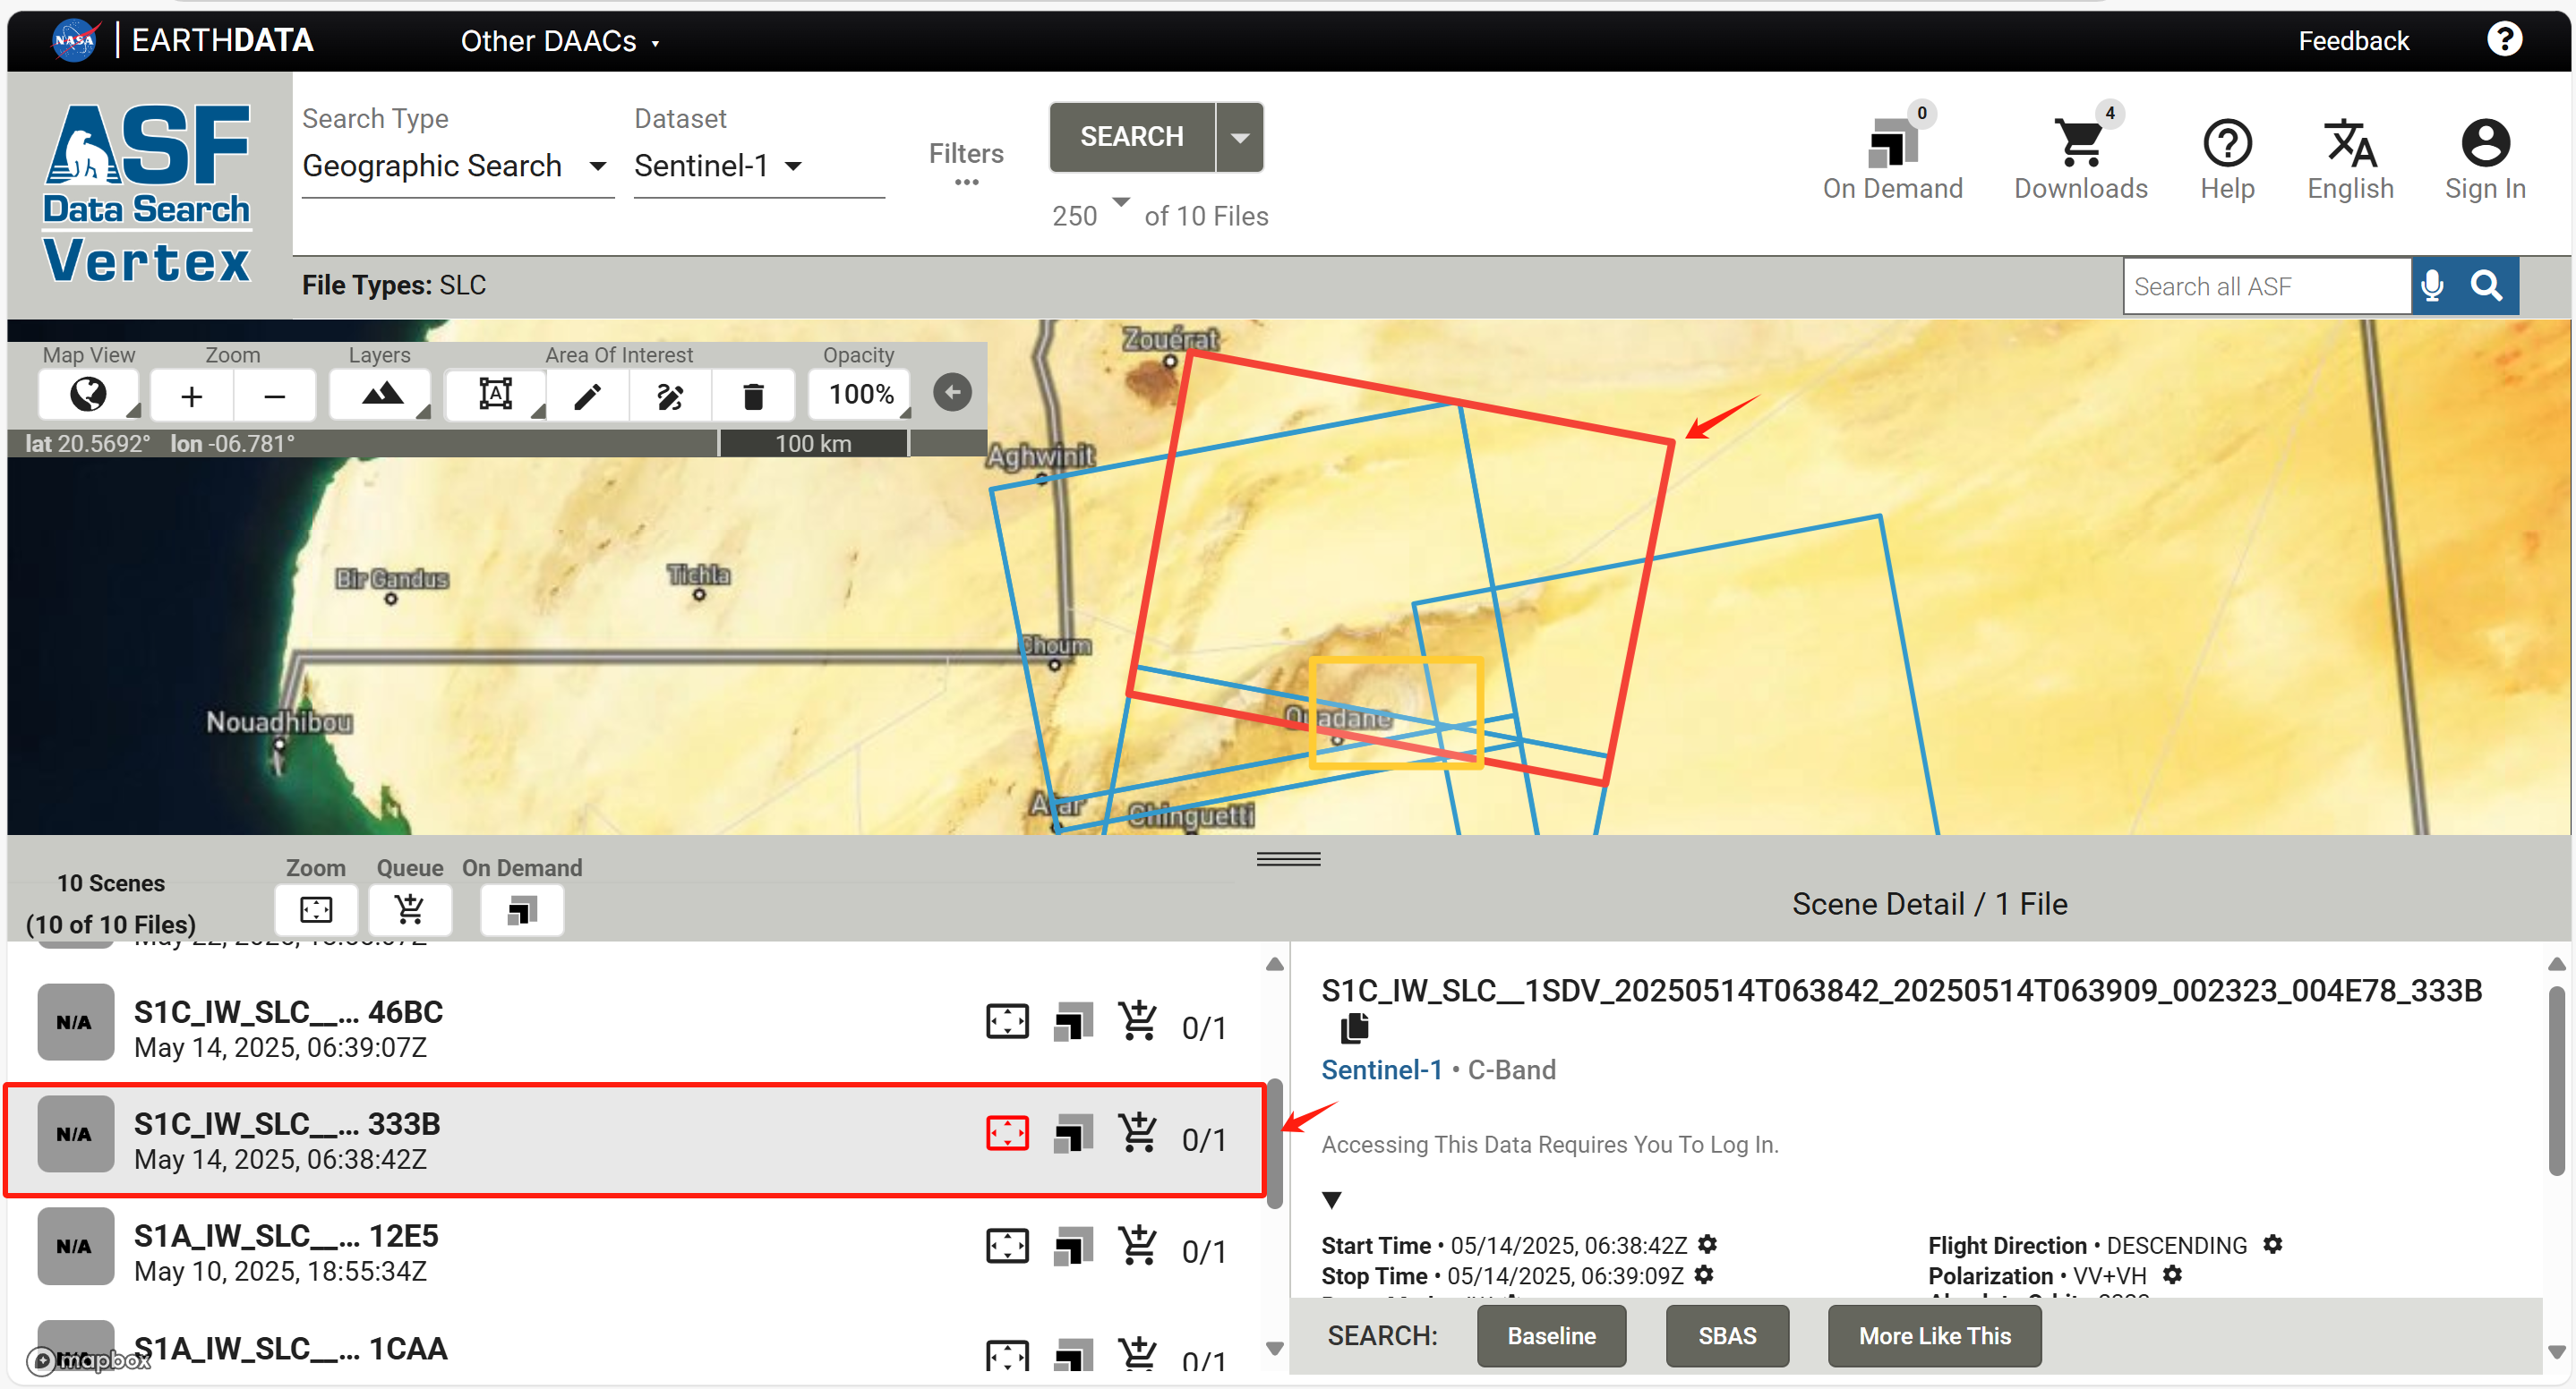Click gear icon next to Polarization

click(x=2172, y=1274)
